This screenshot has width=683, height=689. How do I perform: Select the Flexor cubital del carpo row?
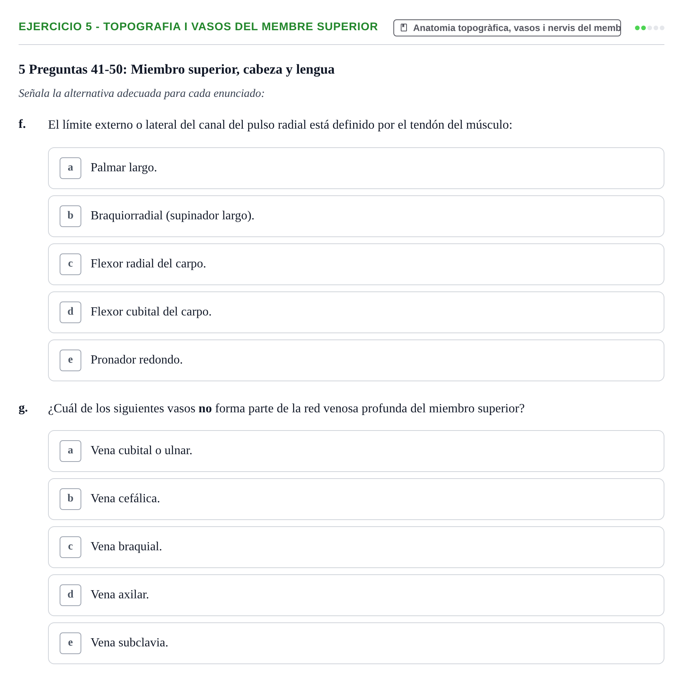pos(356,312)
